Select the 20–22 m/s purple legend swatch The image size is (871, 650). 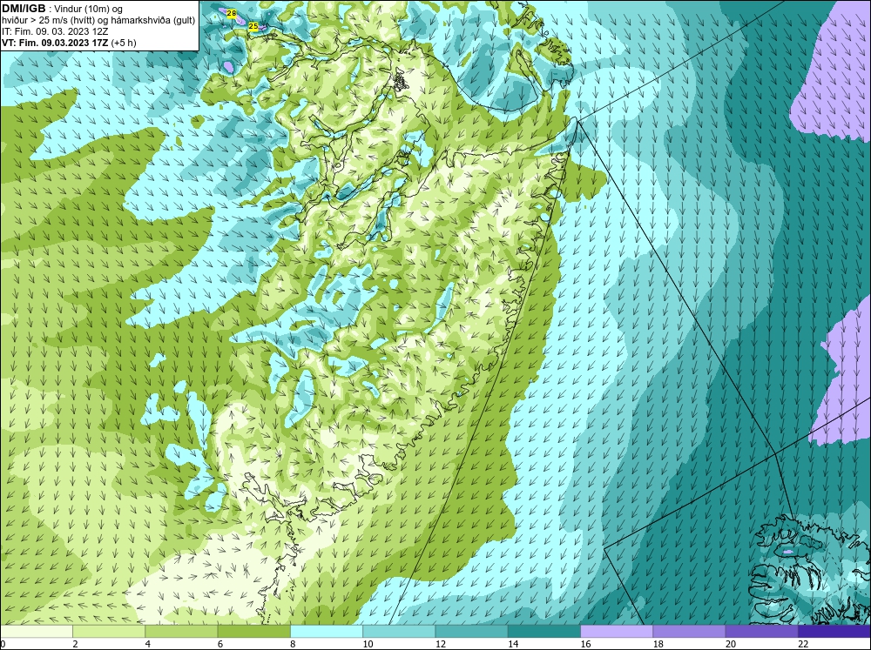[762, 631]
